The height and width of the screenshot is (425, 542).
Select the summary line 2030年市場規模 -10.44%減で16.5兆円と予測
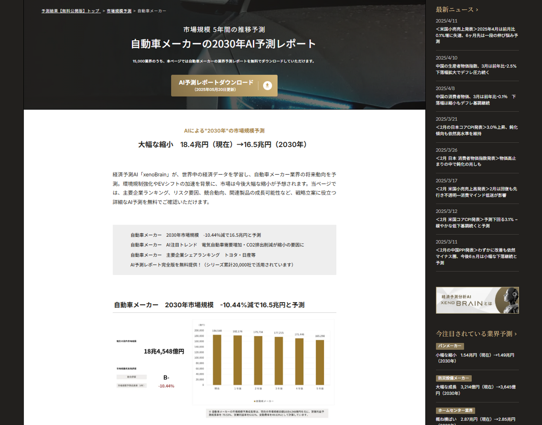tap(196, 235)
